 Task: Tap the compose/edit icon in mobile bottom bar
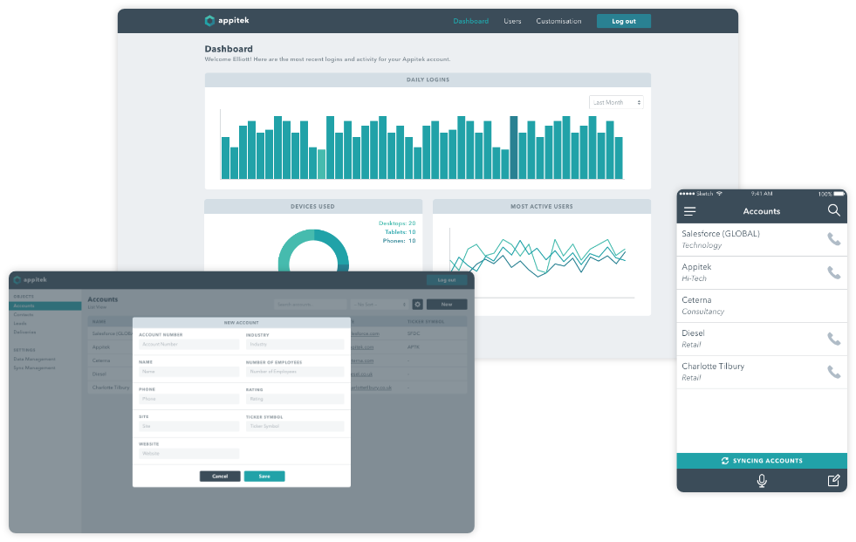pos(833,480)
